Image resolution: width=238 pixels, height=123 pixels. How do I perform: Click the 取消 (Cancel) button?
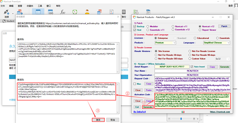coord(113,120)
